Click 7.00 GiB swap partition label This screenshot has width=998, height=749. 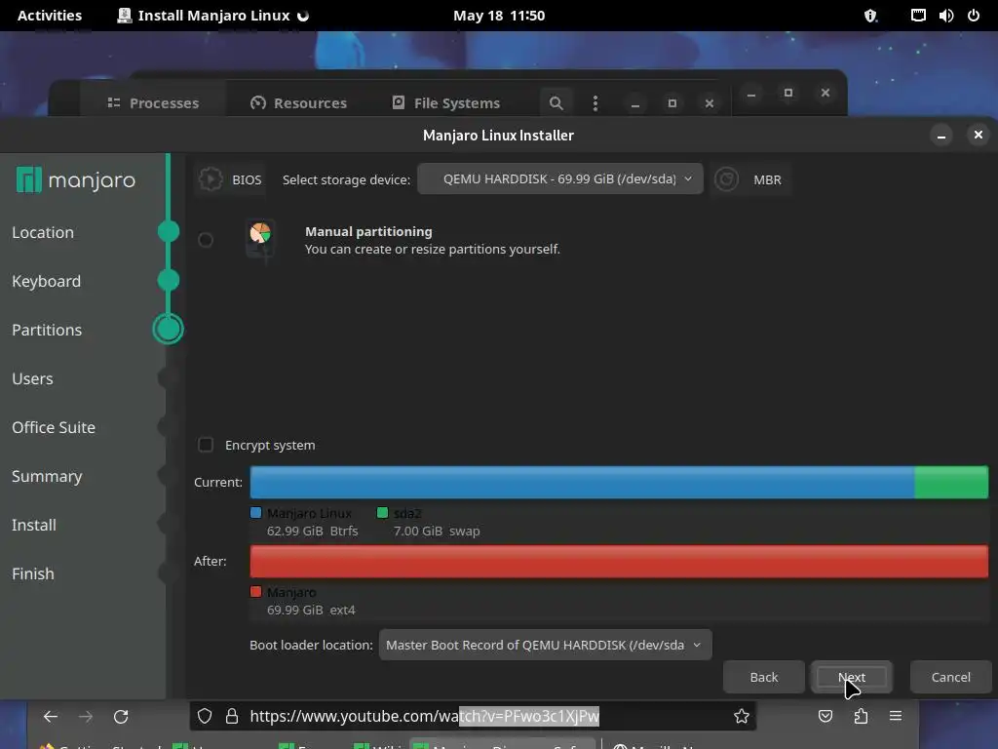coord(437,531)
